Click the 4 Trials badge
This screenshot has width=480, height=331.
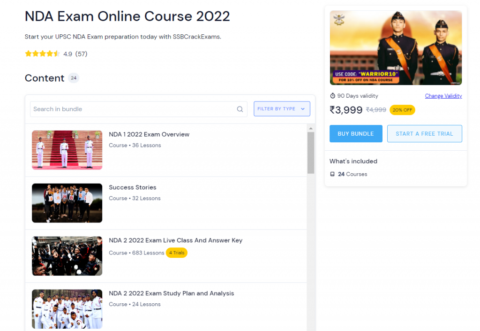pyautogui.click(x=177, y=253)
